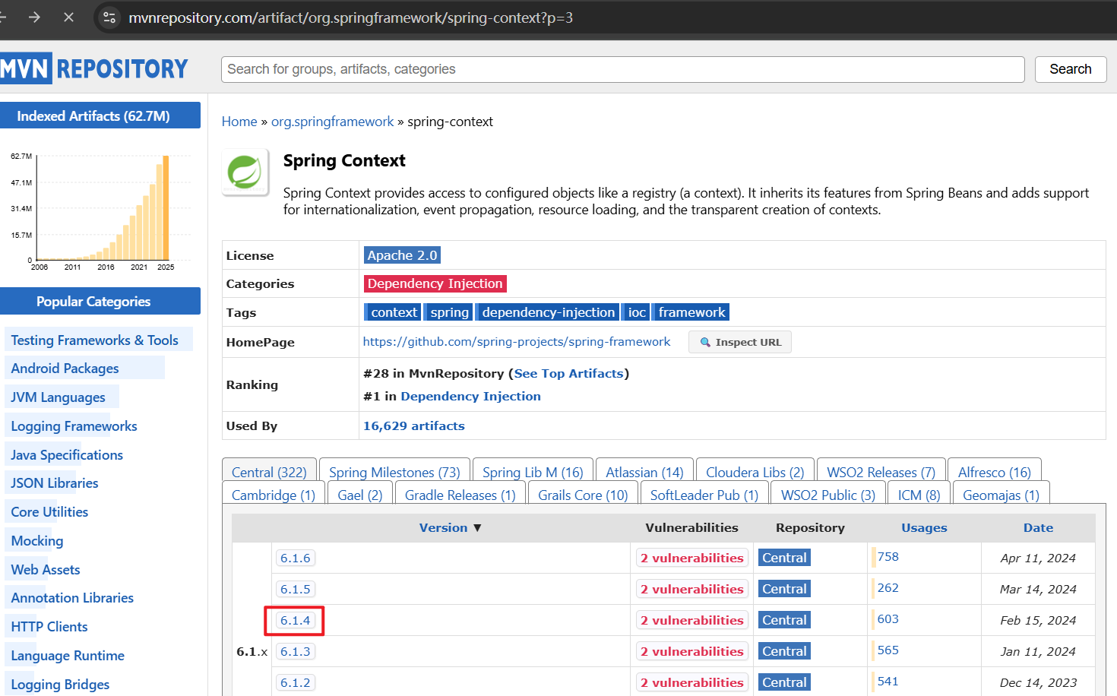The height and width of the screenshot is (696, 1117).
Task: Click the dependency-injection tag
Action: (x=548, y=312)
